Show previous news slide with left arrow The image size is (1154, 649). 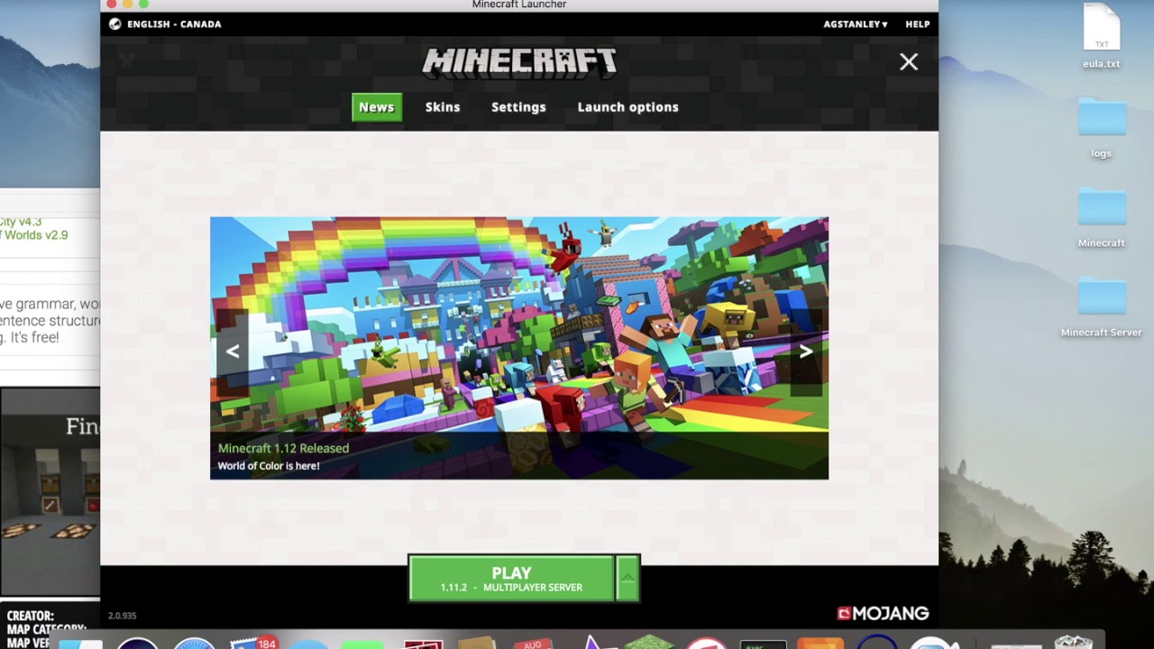click(233, 352)
